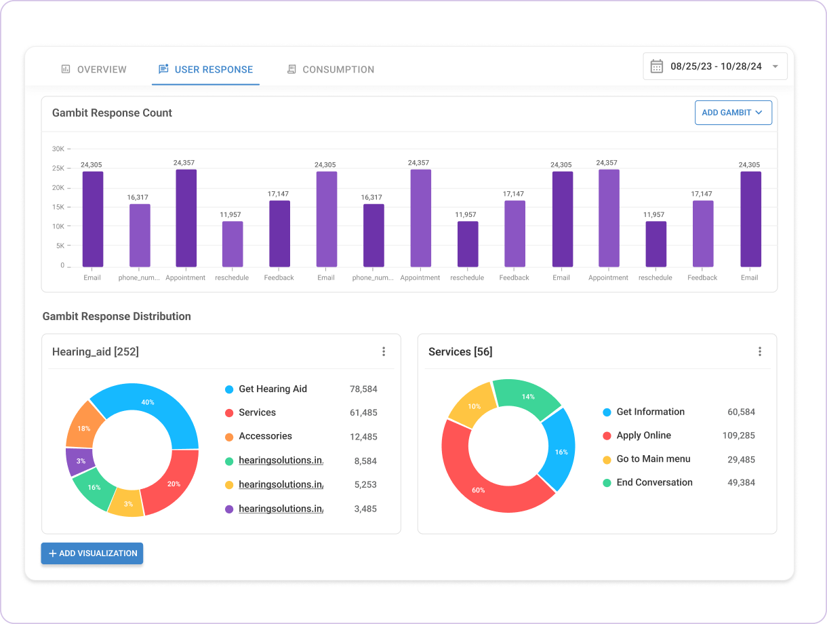Click the green 16% segment of Hearing_aid donut

[x=92, y=488]
